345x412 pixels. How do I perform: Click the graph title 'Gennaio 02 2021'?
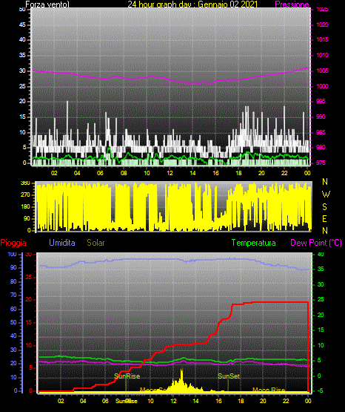coord(227,4)
